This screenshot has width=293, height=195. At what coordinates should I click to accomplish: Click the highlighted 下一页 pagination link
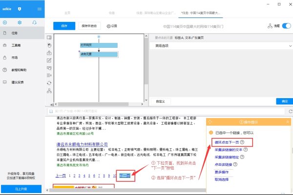125,175
